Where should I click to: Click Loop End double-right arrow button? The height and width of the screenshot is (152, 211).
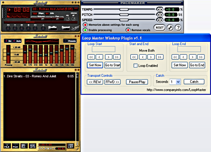coord(201,57)
